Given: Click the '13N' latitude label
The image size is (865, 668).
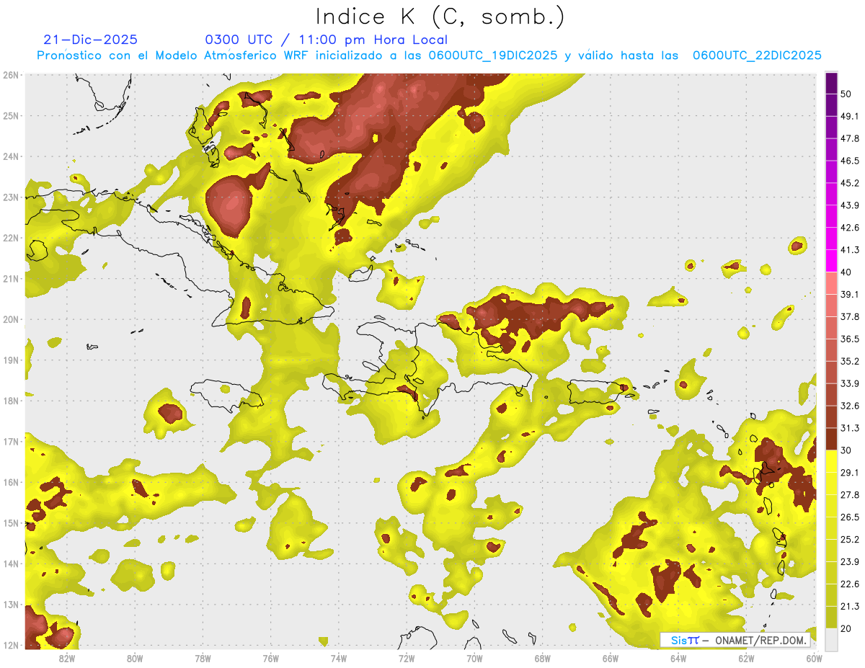Looking at the screenshot, I should pyautogui.click(x=11, y=604).
